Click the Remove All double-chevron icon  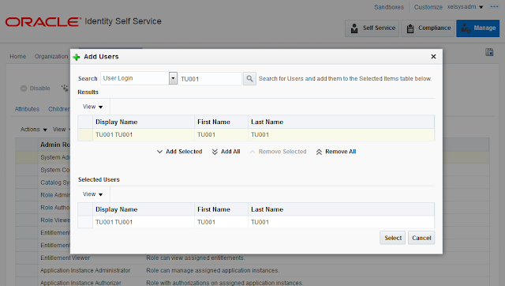(319, 152)
